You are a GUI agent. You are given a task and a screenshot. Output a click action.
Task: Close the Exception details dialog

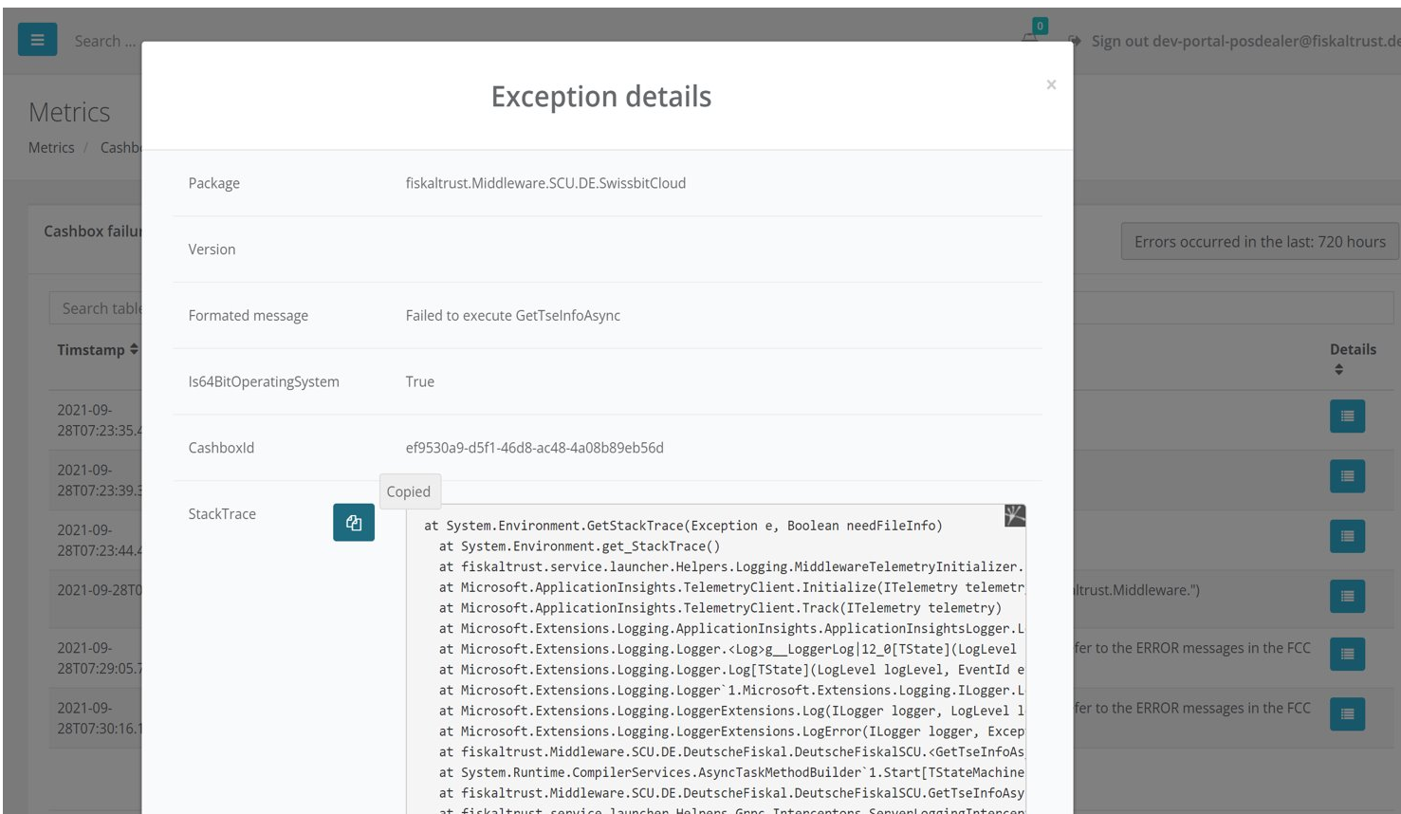coord(1051,84)
